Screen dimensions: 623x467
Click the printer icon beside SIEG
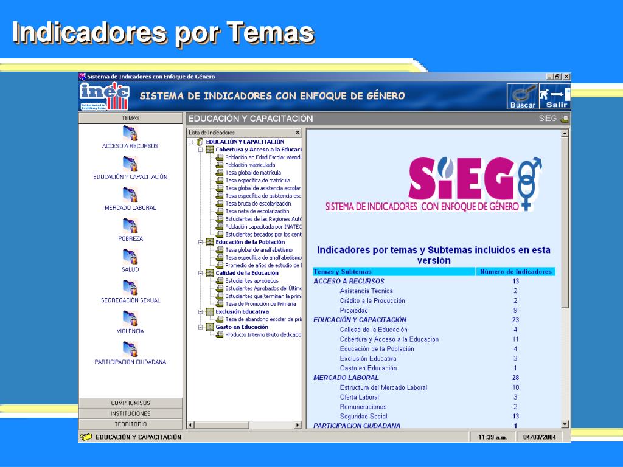(x=565, y=119)
